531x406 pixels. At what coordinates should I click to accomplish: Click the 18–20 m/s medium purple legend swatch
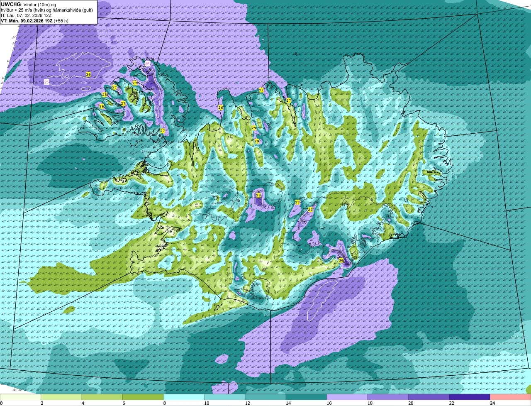388,397
